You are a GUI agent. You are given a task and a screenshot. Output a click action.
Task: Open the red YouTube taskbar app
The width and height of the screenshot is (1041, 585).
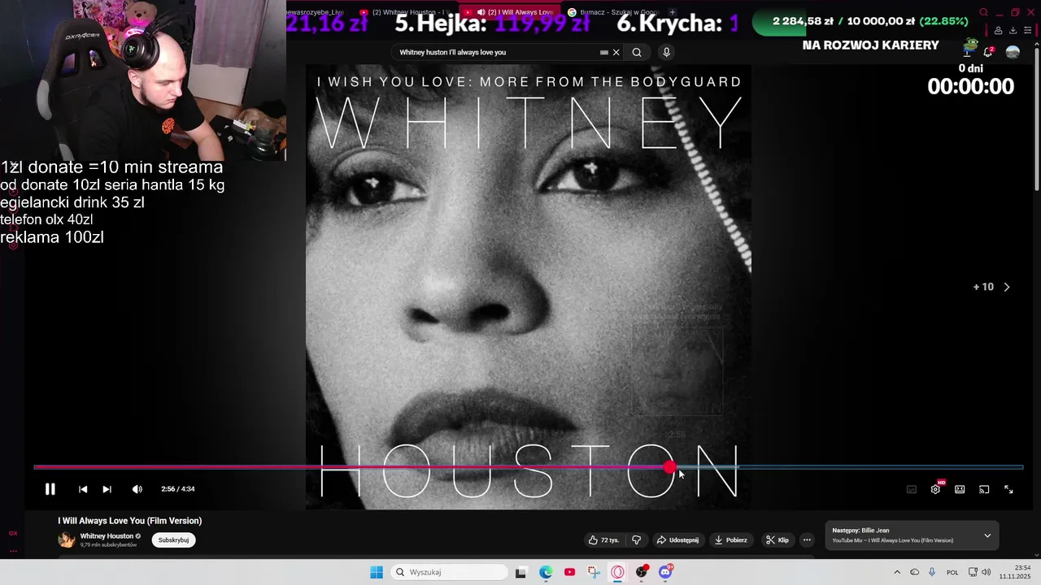[569, 572]
